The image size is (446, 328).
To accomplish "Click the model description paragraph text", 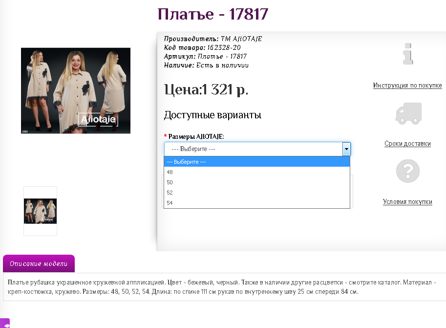I will [x=222, y=287].
